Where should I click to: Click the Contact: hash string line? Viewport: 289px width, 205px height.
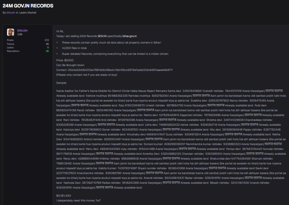click(114, 70)
